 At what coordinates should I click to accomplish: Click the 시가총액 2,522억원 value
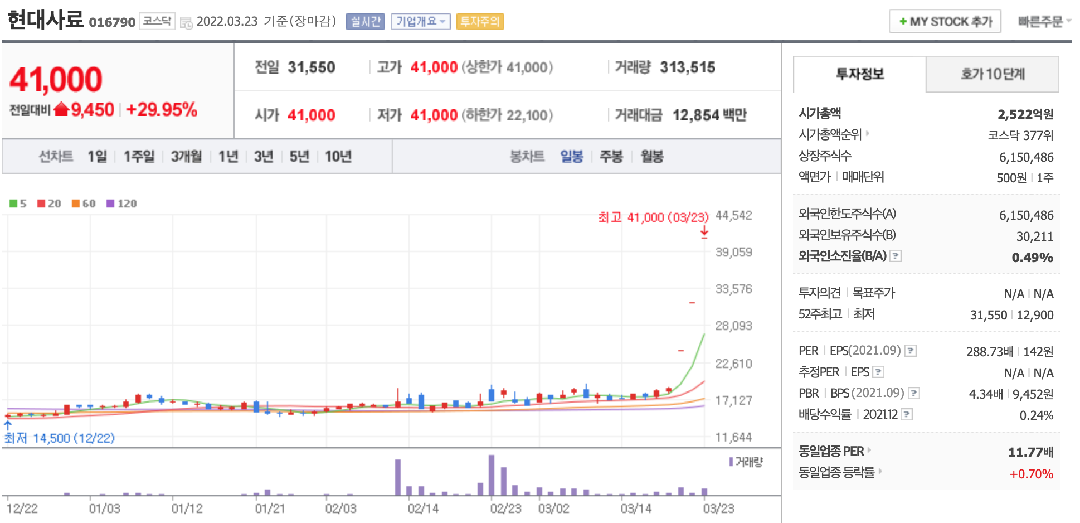[x=1025, y=114]
